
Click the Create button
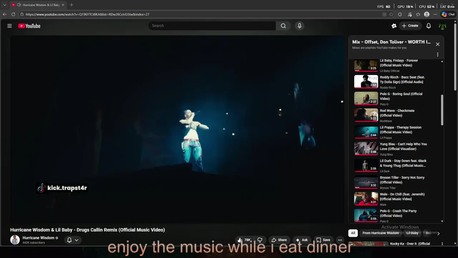pos(410,26)
